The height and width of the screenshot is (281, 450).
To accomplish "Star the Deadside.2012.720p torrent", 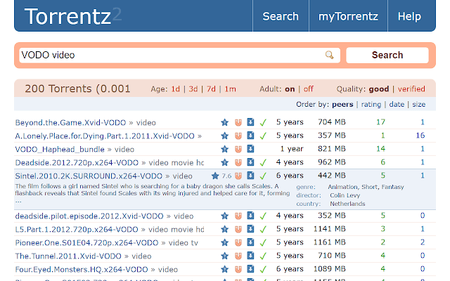I will [225, 162].
